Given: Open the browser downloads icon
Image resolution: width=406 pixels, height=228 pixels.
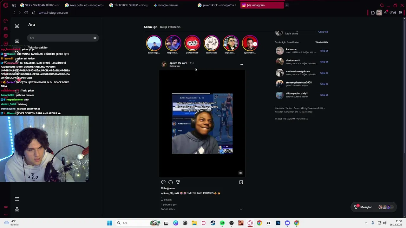Looking at the screenshot, I should (385, 13).
